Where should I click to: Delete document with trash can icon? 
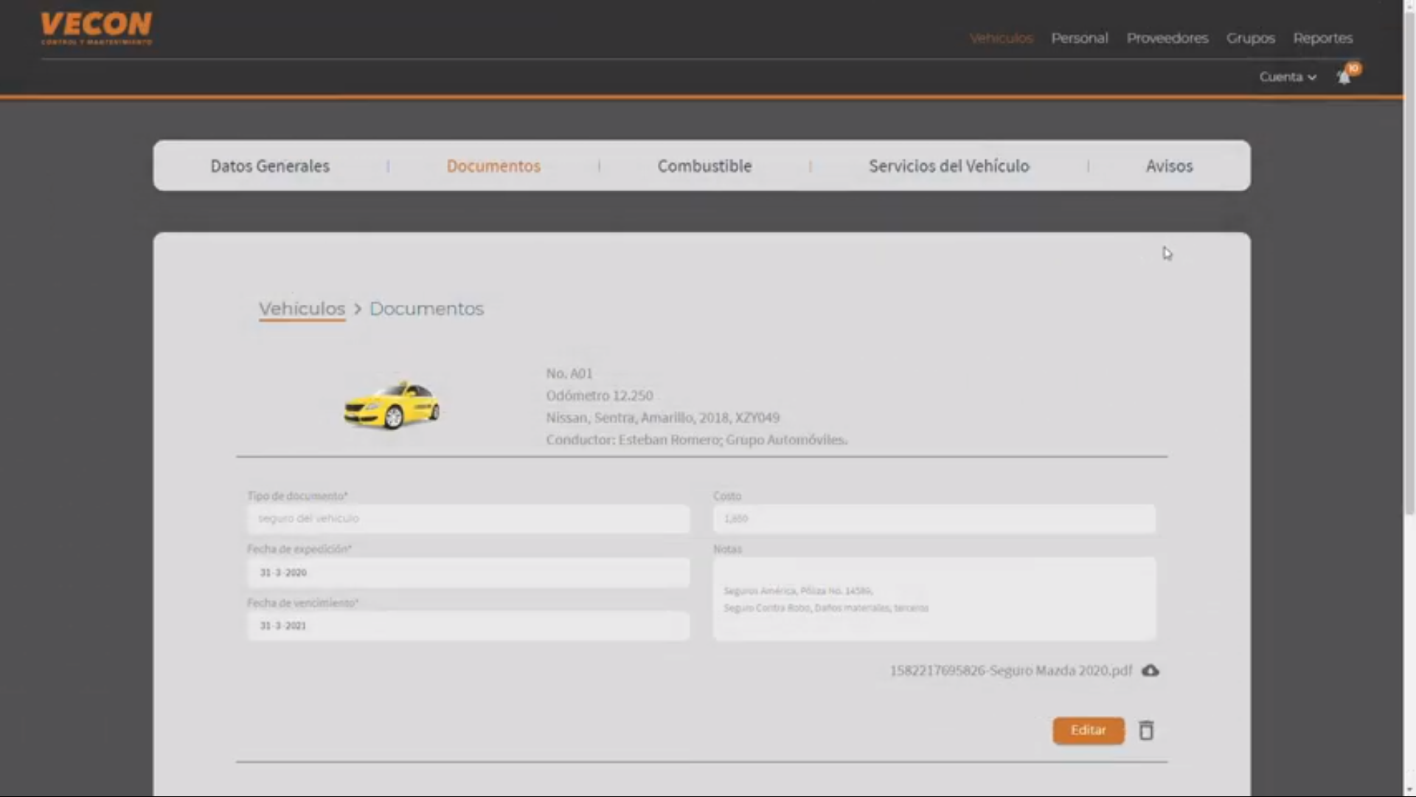[x=1146, y=731]
